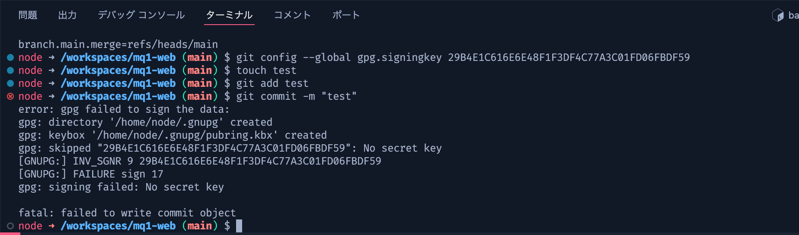Screen dimensions: 799x235
Task: Click the git commit -m "test" command text
Action: tap(297, 96)
